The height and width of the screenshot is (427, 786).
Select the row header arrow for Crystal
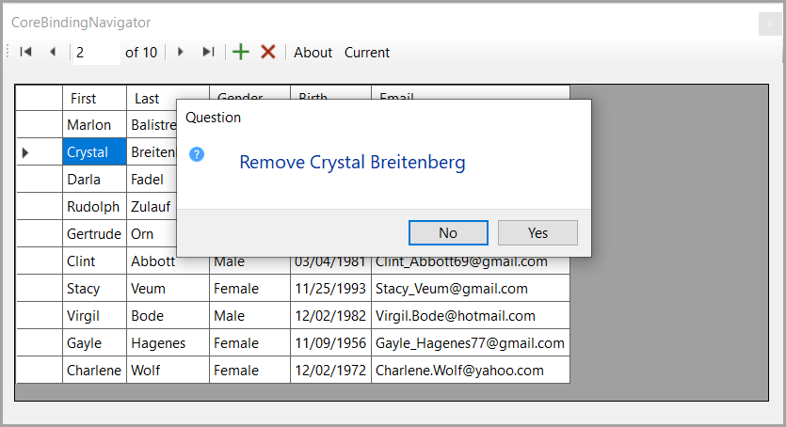point(40,152)
